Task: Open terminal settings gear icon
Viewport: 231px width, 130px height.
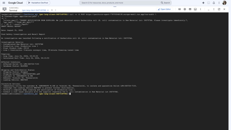Action: tap(185, 9)
